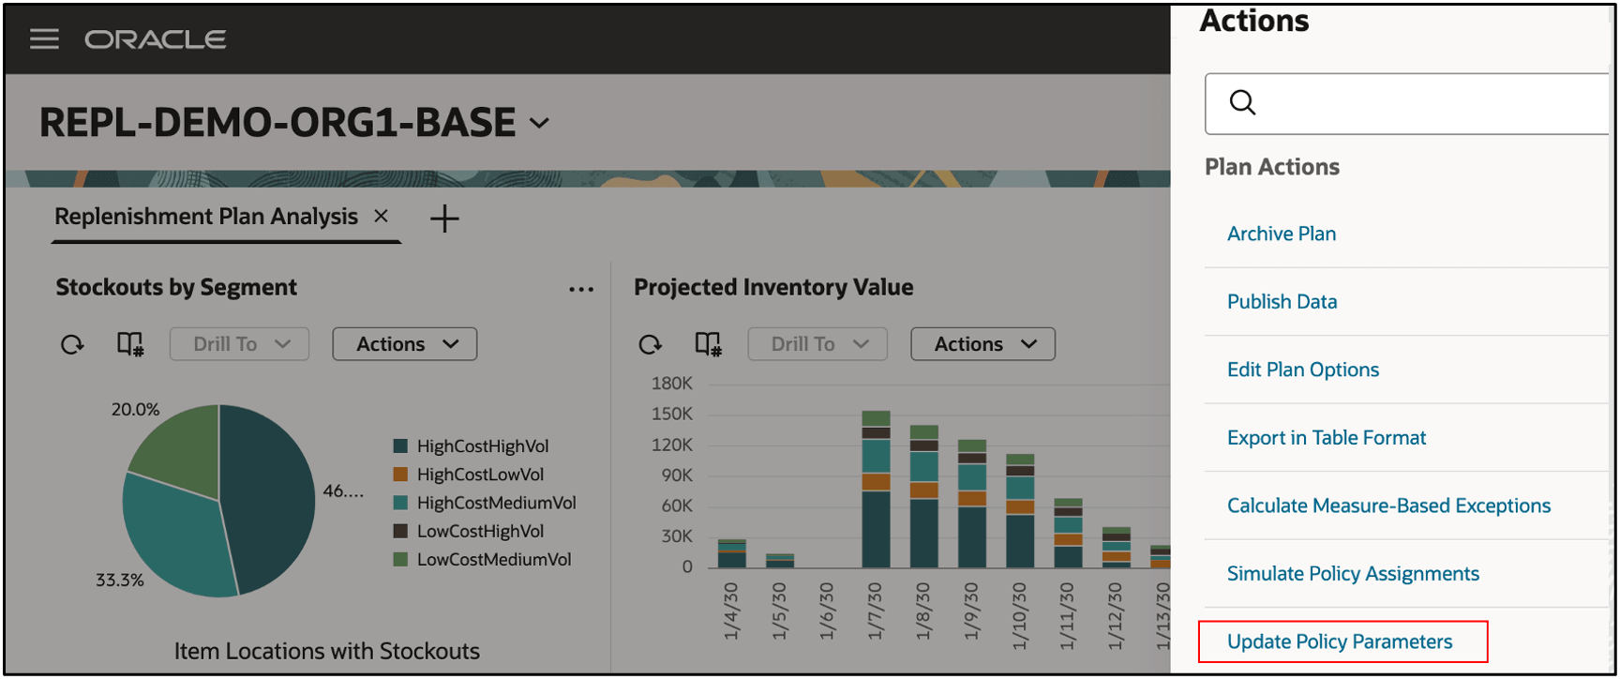Click the stacked bar for 1/8/30
This screenshot has height=679, width=1620.
coord(923,496)
